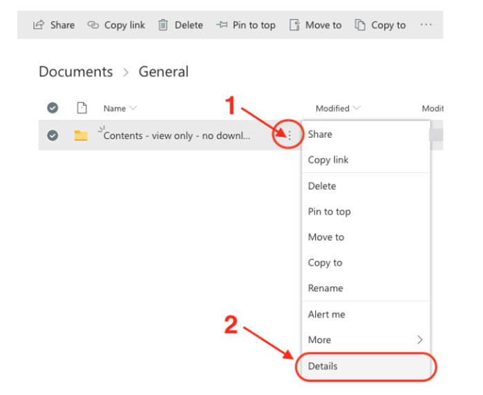
Task: Click the Copy to icon in toolbar
Action: 360,25
